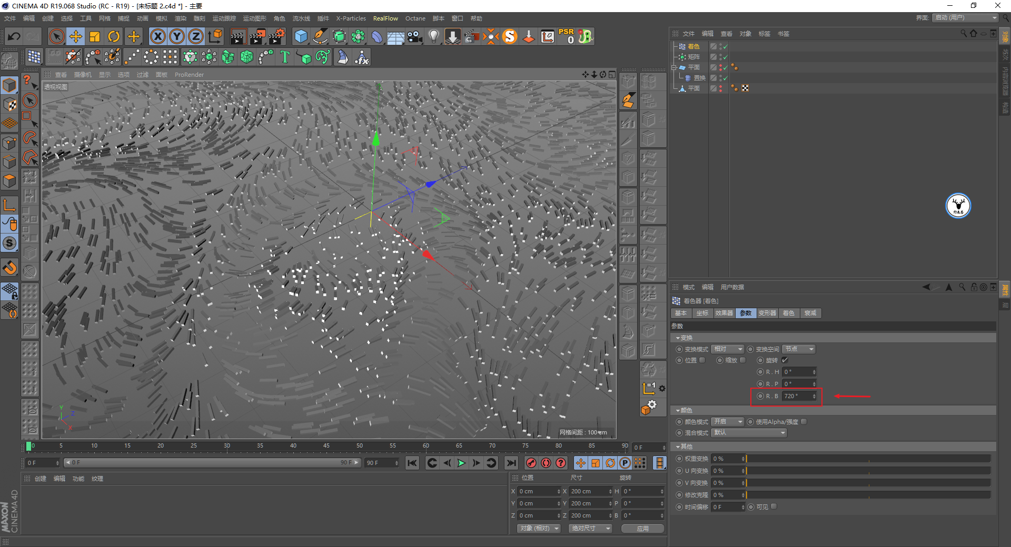Click frame 45 on the timeline ruler
Image resolution: width=1011 pixels, height=547 pixels.
point(326,446)
